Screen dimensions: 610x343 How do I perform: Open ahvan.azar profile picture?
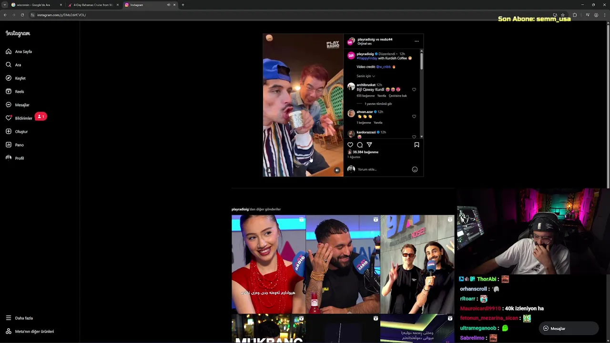point(351,113)
